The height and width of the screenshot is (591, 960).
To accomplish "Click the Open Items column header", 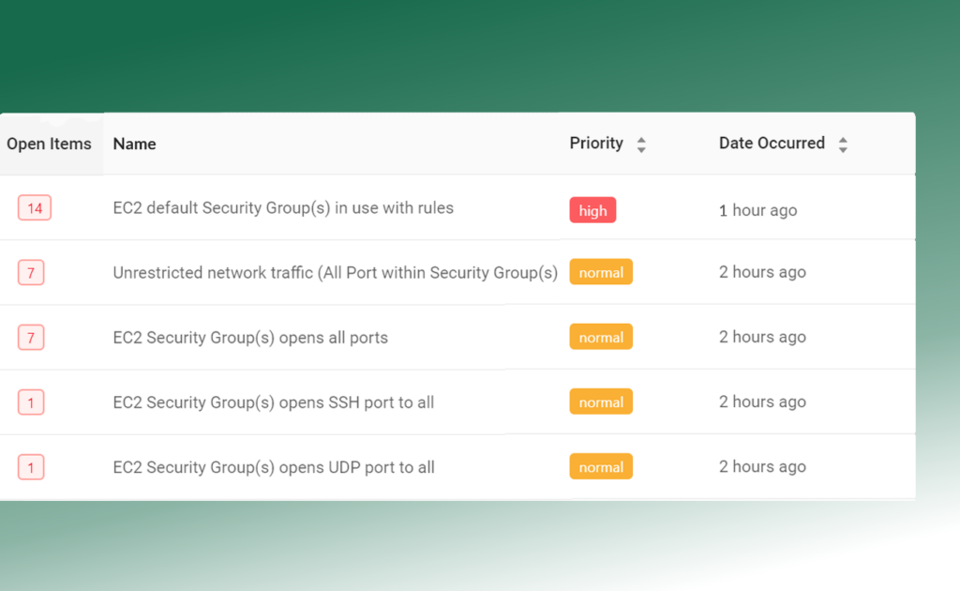I will pos(49,144).
